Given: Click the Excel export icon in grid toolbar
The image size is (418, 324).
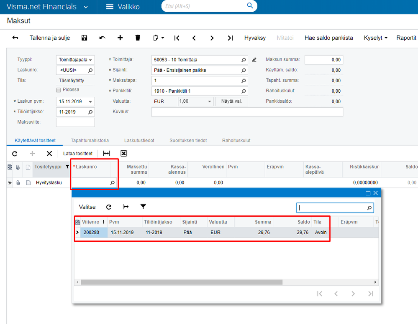Looking at the screenshot, I should click(123, 154).
